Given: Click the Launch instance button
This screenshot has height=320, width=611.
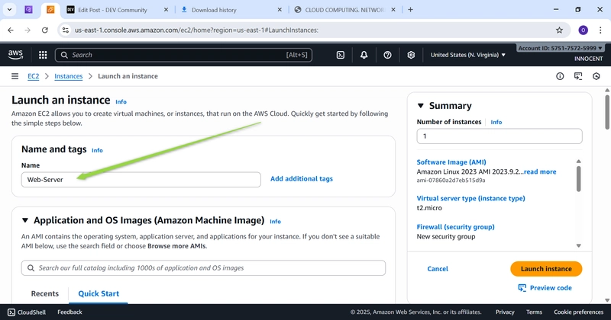Looking at the screenshot, I should point(546,269).
